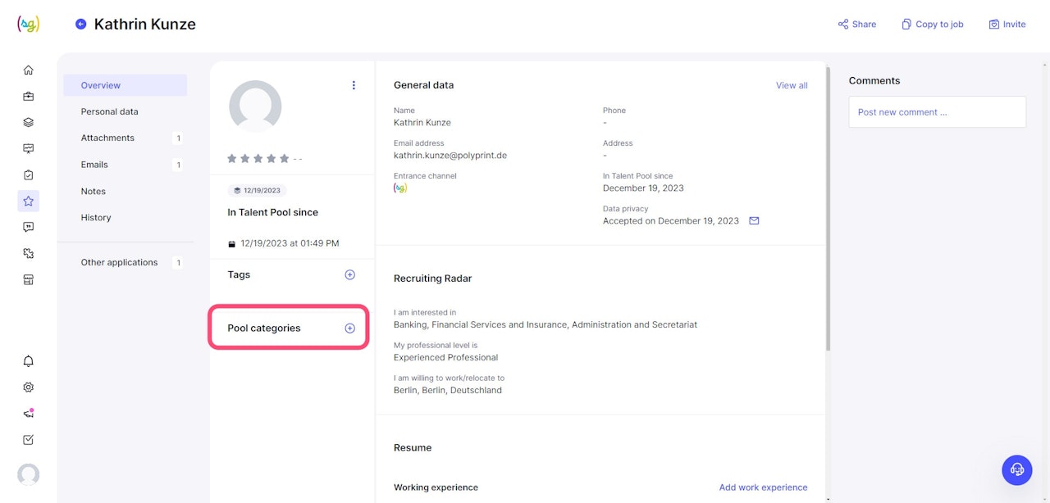Screen dimensions: 1050x503
Task: Open the settings gear icon
Action: point(29,387)
